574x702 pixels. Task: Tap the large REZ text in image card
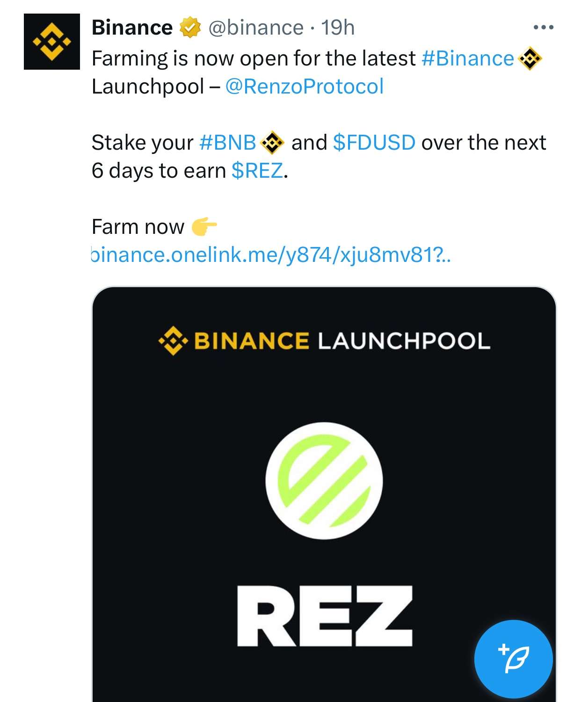325,616
